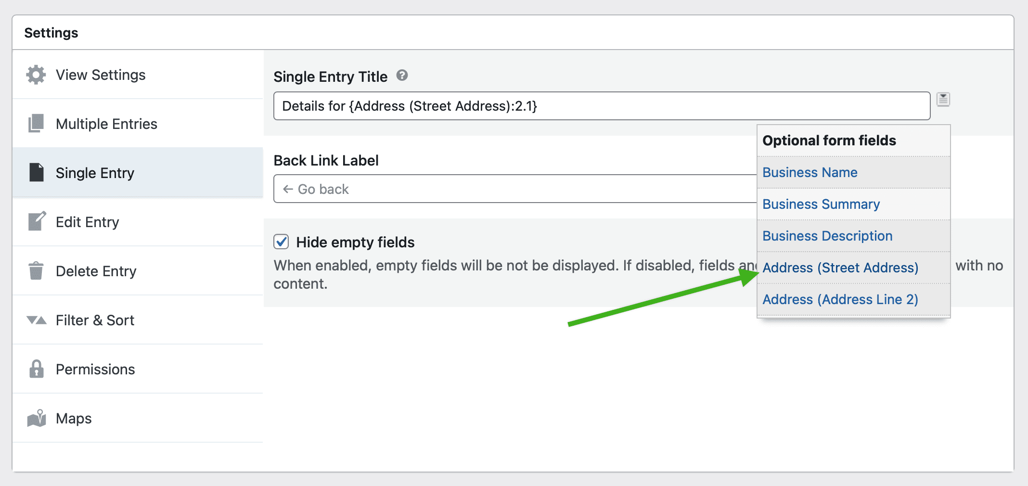This screenshot has width=1028, height=486.
Task: Open the Multiple Entries settings tab
Action: (106, 123)
